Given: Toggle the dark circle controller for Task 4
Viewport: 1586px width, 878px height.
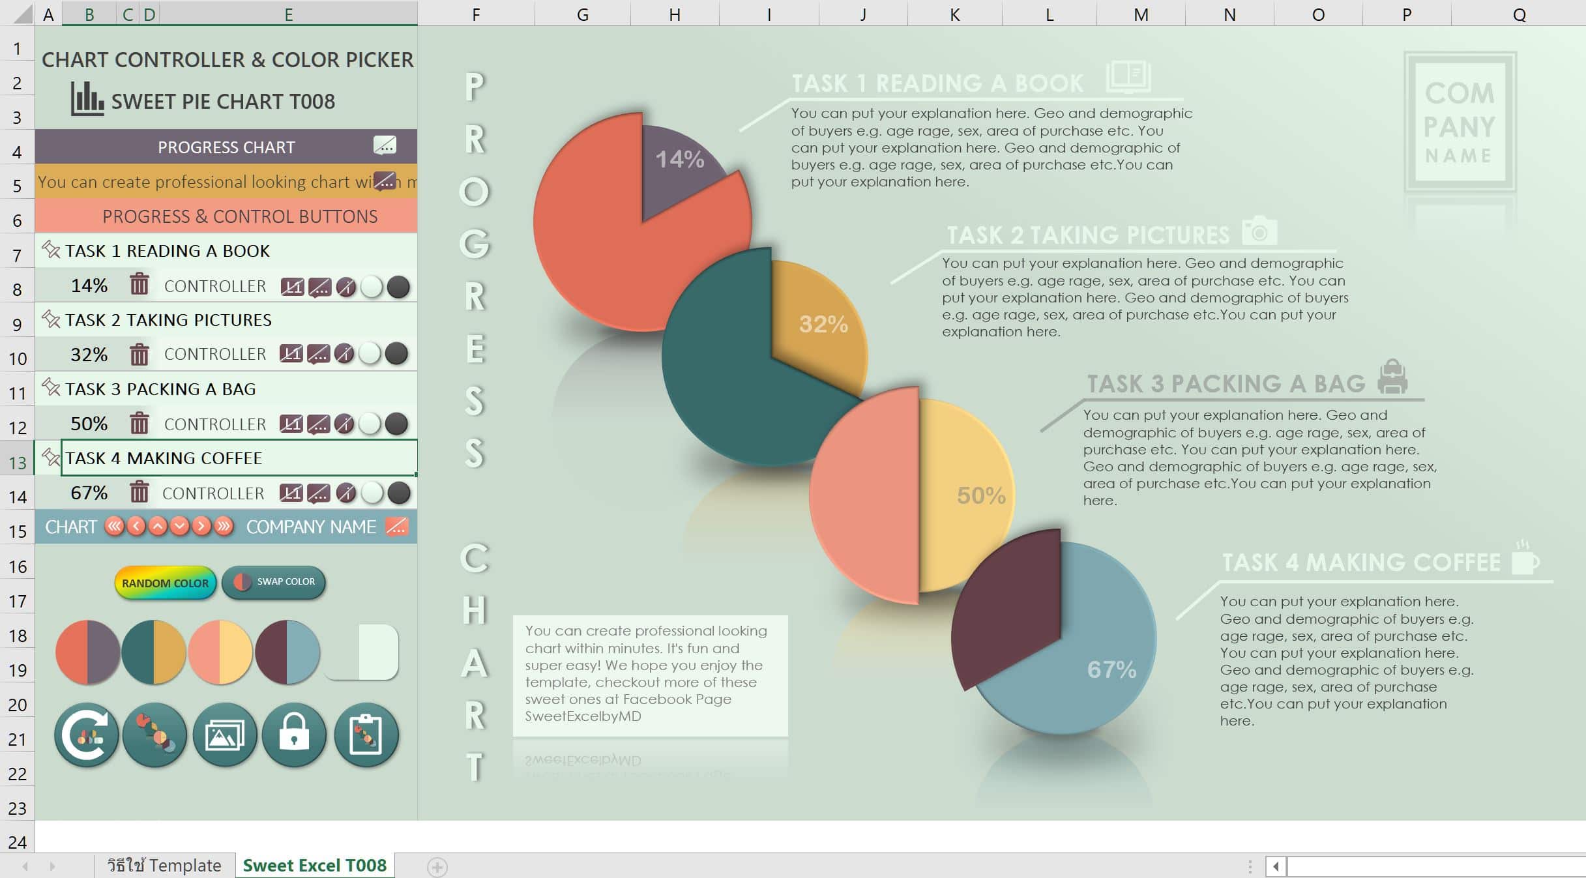Looking at the screenshot, I should [x=399, y=492].
